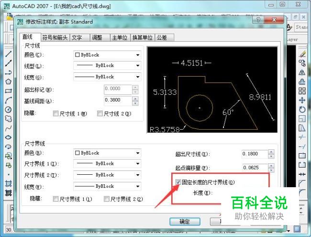Switch to 主单位 tab

120,37
